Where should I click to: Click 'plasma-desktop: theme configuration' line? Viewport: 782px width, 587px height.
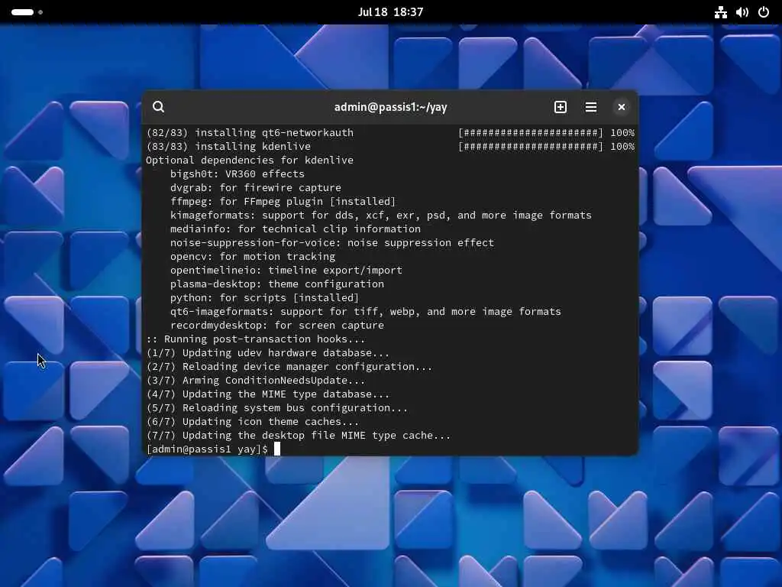277,284
